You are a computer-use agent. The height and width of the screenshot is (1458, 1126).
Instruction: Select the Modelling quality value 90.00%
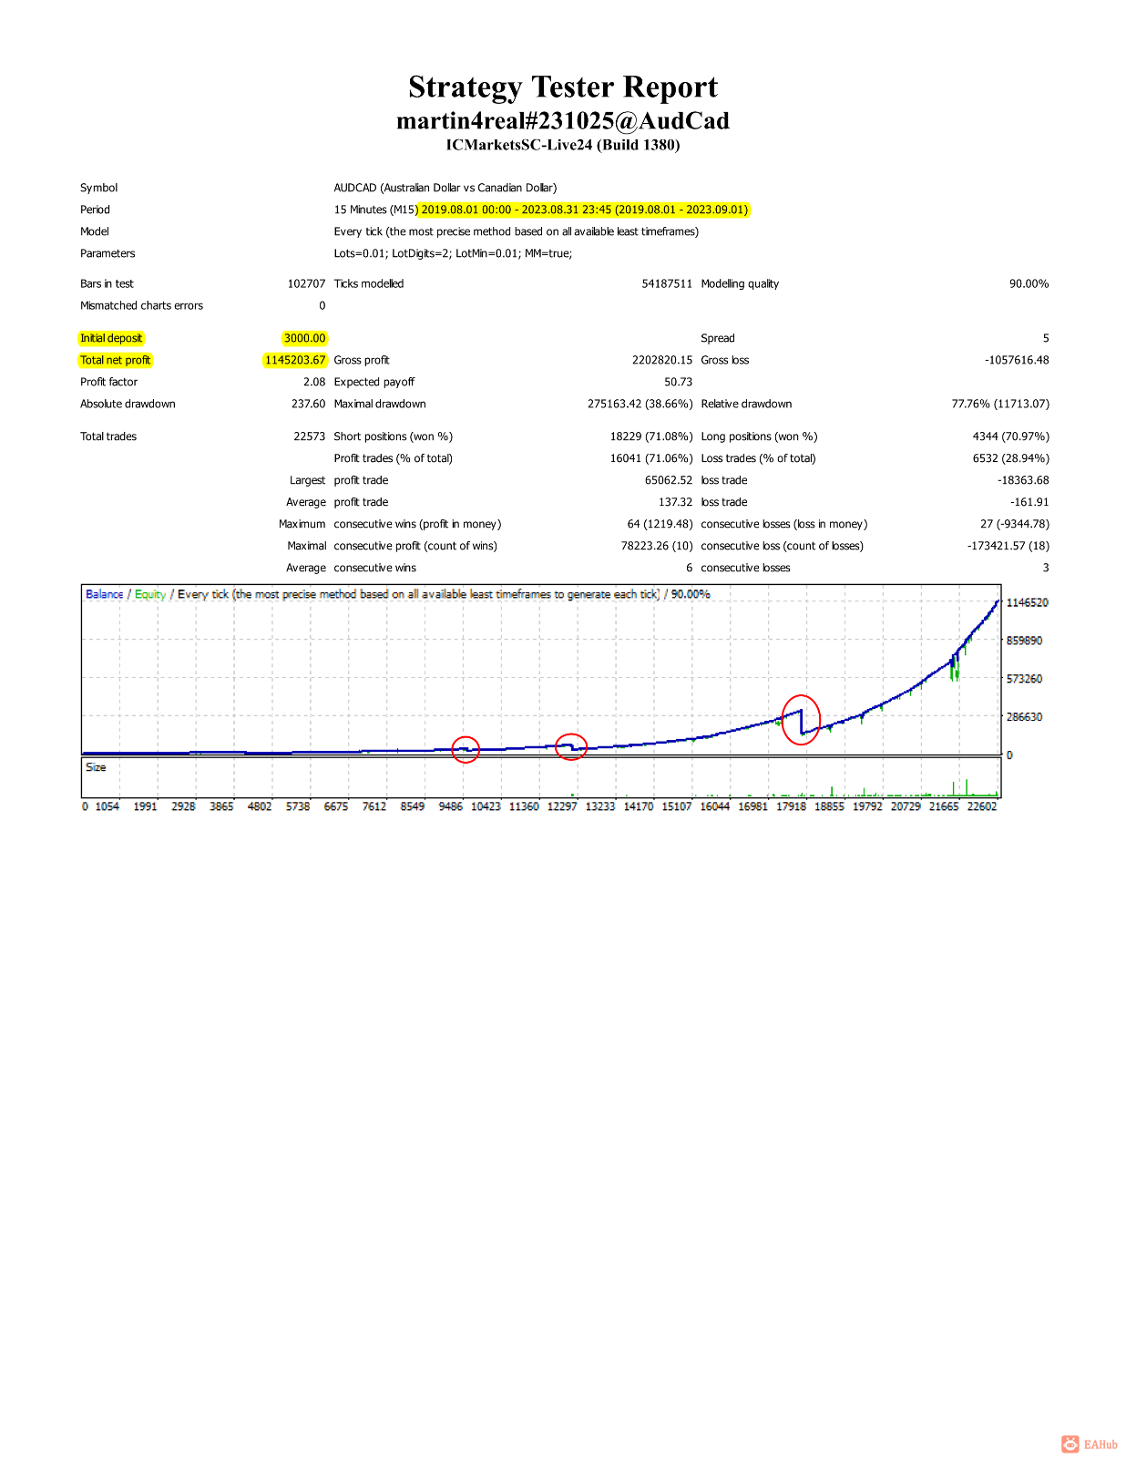1029,283
